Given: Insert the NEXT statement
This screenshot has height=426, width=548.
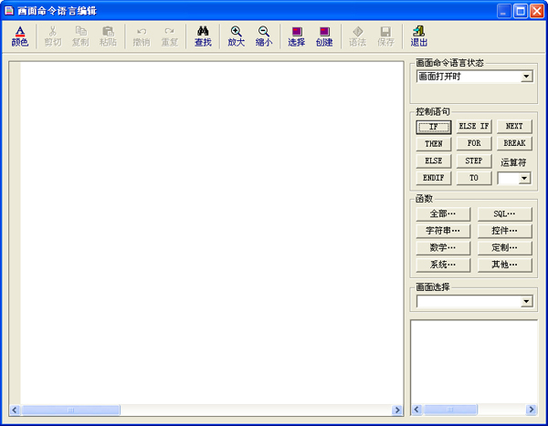Looking at the screenshot, I should 514,127.
